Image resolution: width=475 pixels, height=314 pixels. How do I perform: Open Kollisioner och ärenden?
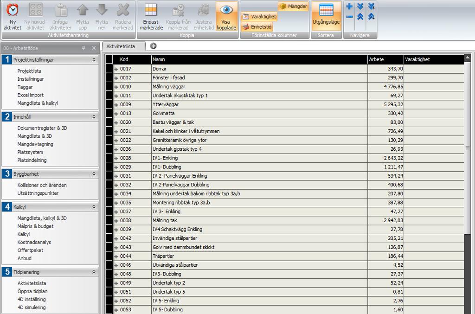pyautogui.click(x=42, y=185)
